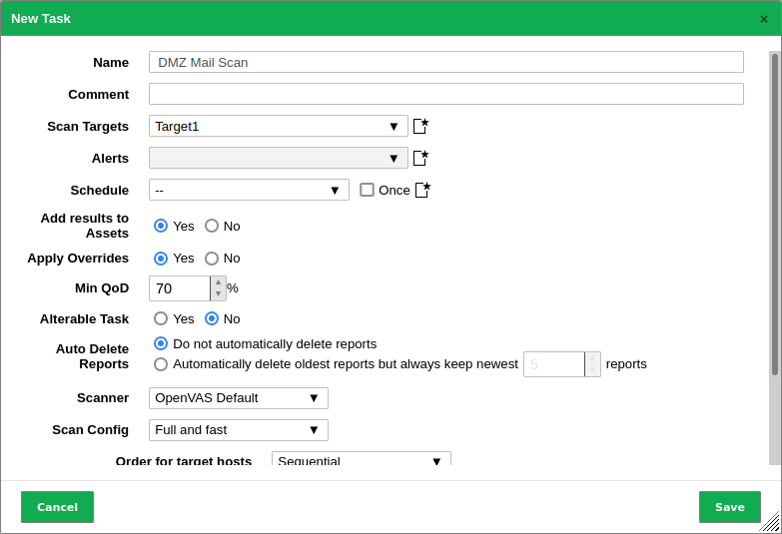Click the new schedule icon

tap(422, 190)
